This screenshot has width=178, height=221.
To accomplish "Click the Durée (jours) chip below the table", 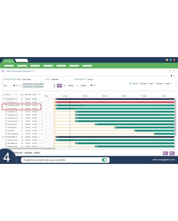I will click(x=18, y=153).
